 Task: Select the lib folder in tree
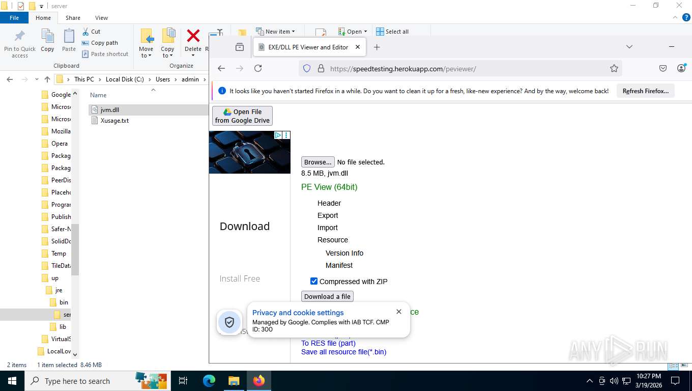(x=63, y=327)
